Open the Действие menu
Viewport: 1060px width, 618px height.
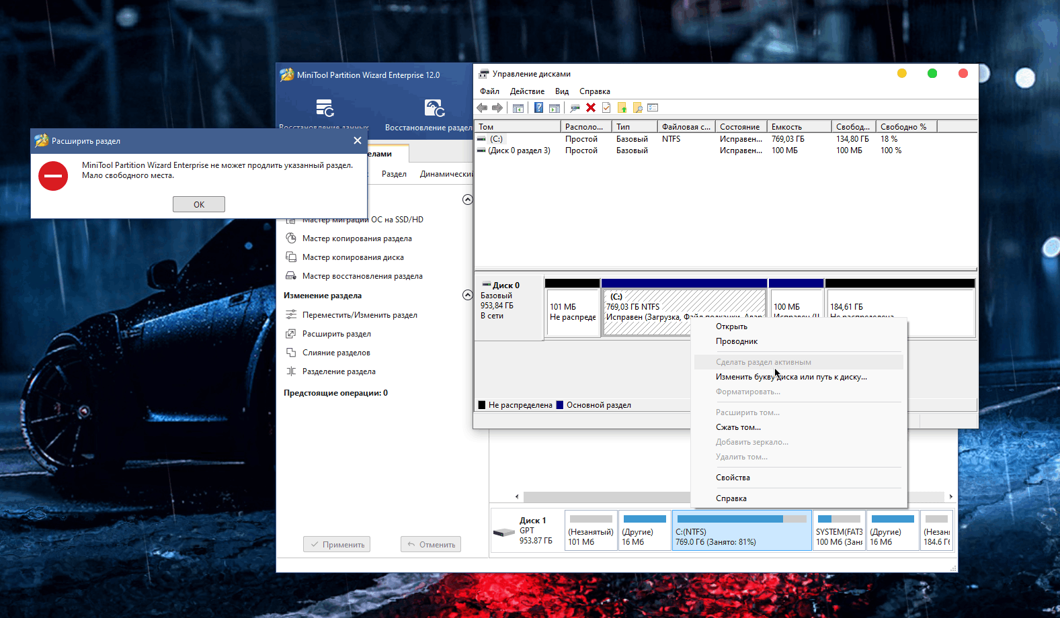527,91
